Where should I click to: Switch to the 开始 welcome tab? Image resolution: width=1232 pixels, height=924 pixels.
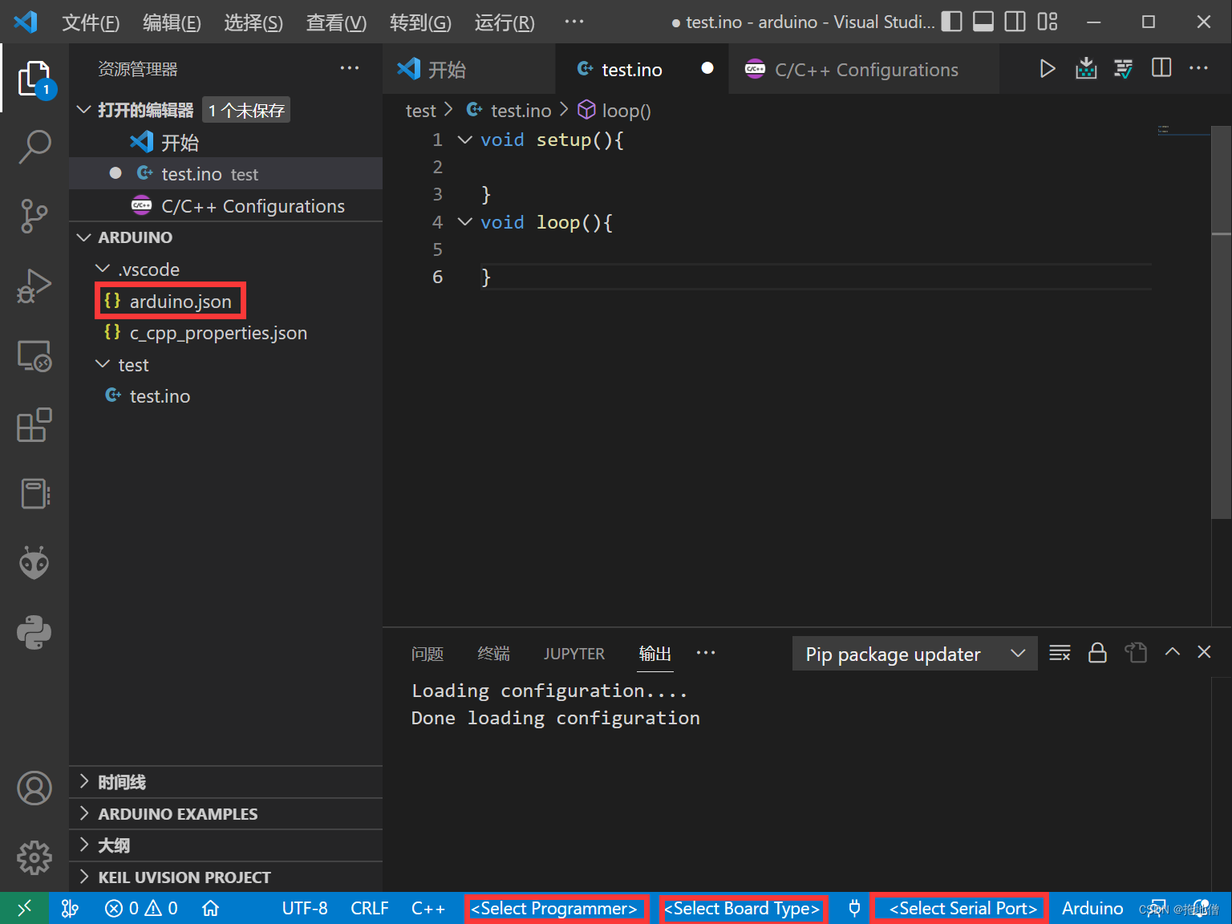point(468,69)
